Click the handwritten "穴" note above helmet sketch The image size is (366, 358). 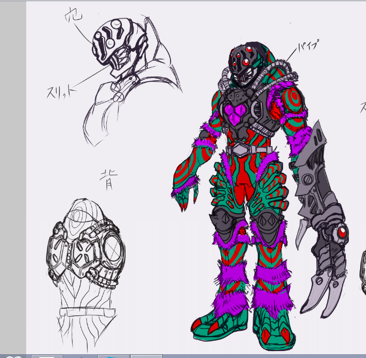tap(73, 15)
